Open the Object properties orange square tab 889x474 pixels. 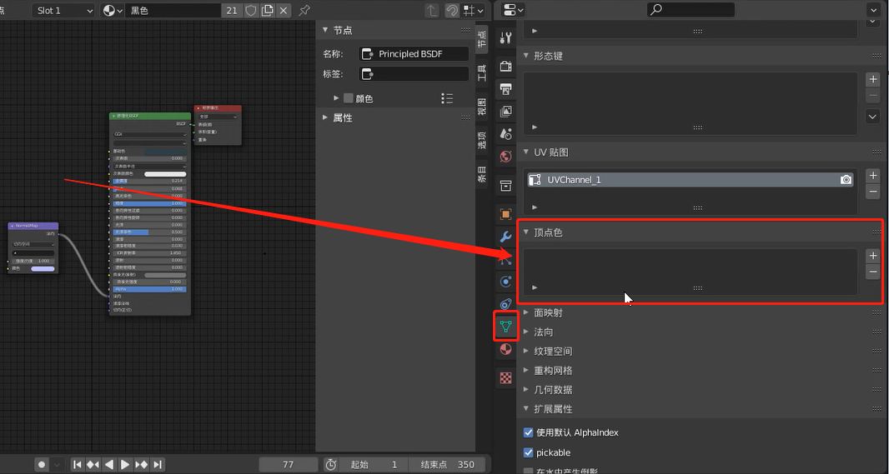505,214
